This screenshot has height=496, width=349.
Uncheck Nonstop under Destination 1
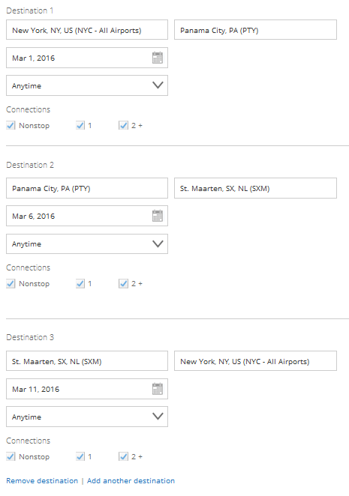pos(11,126)
